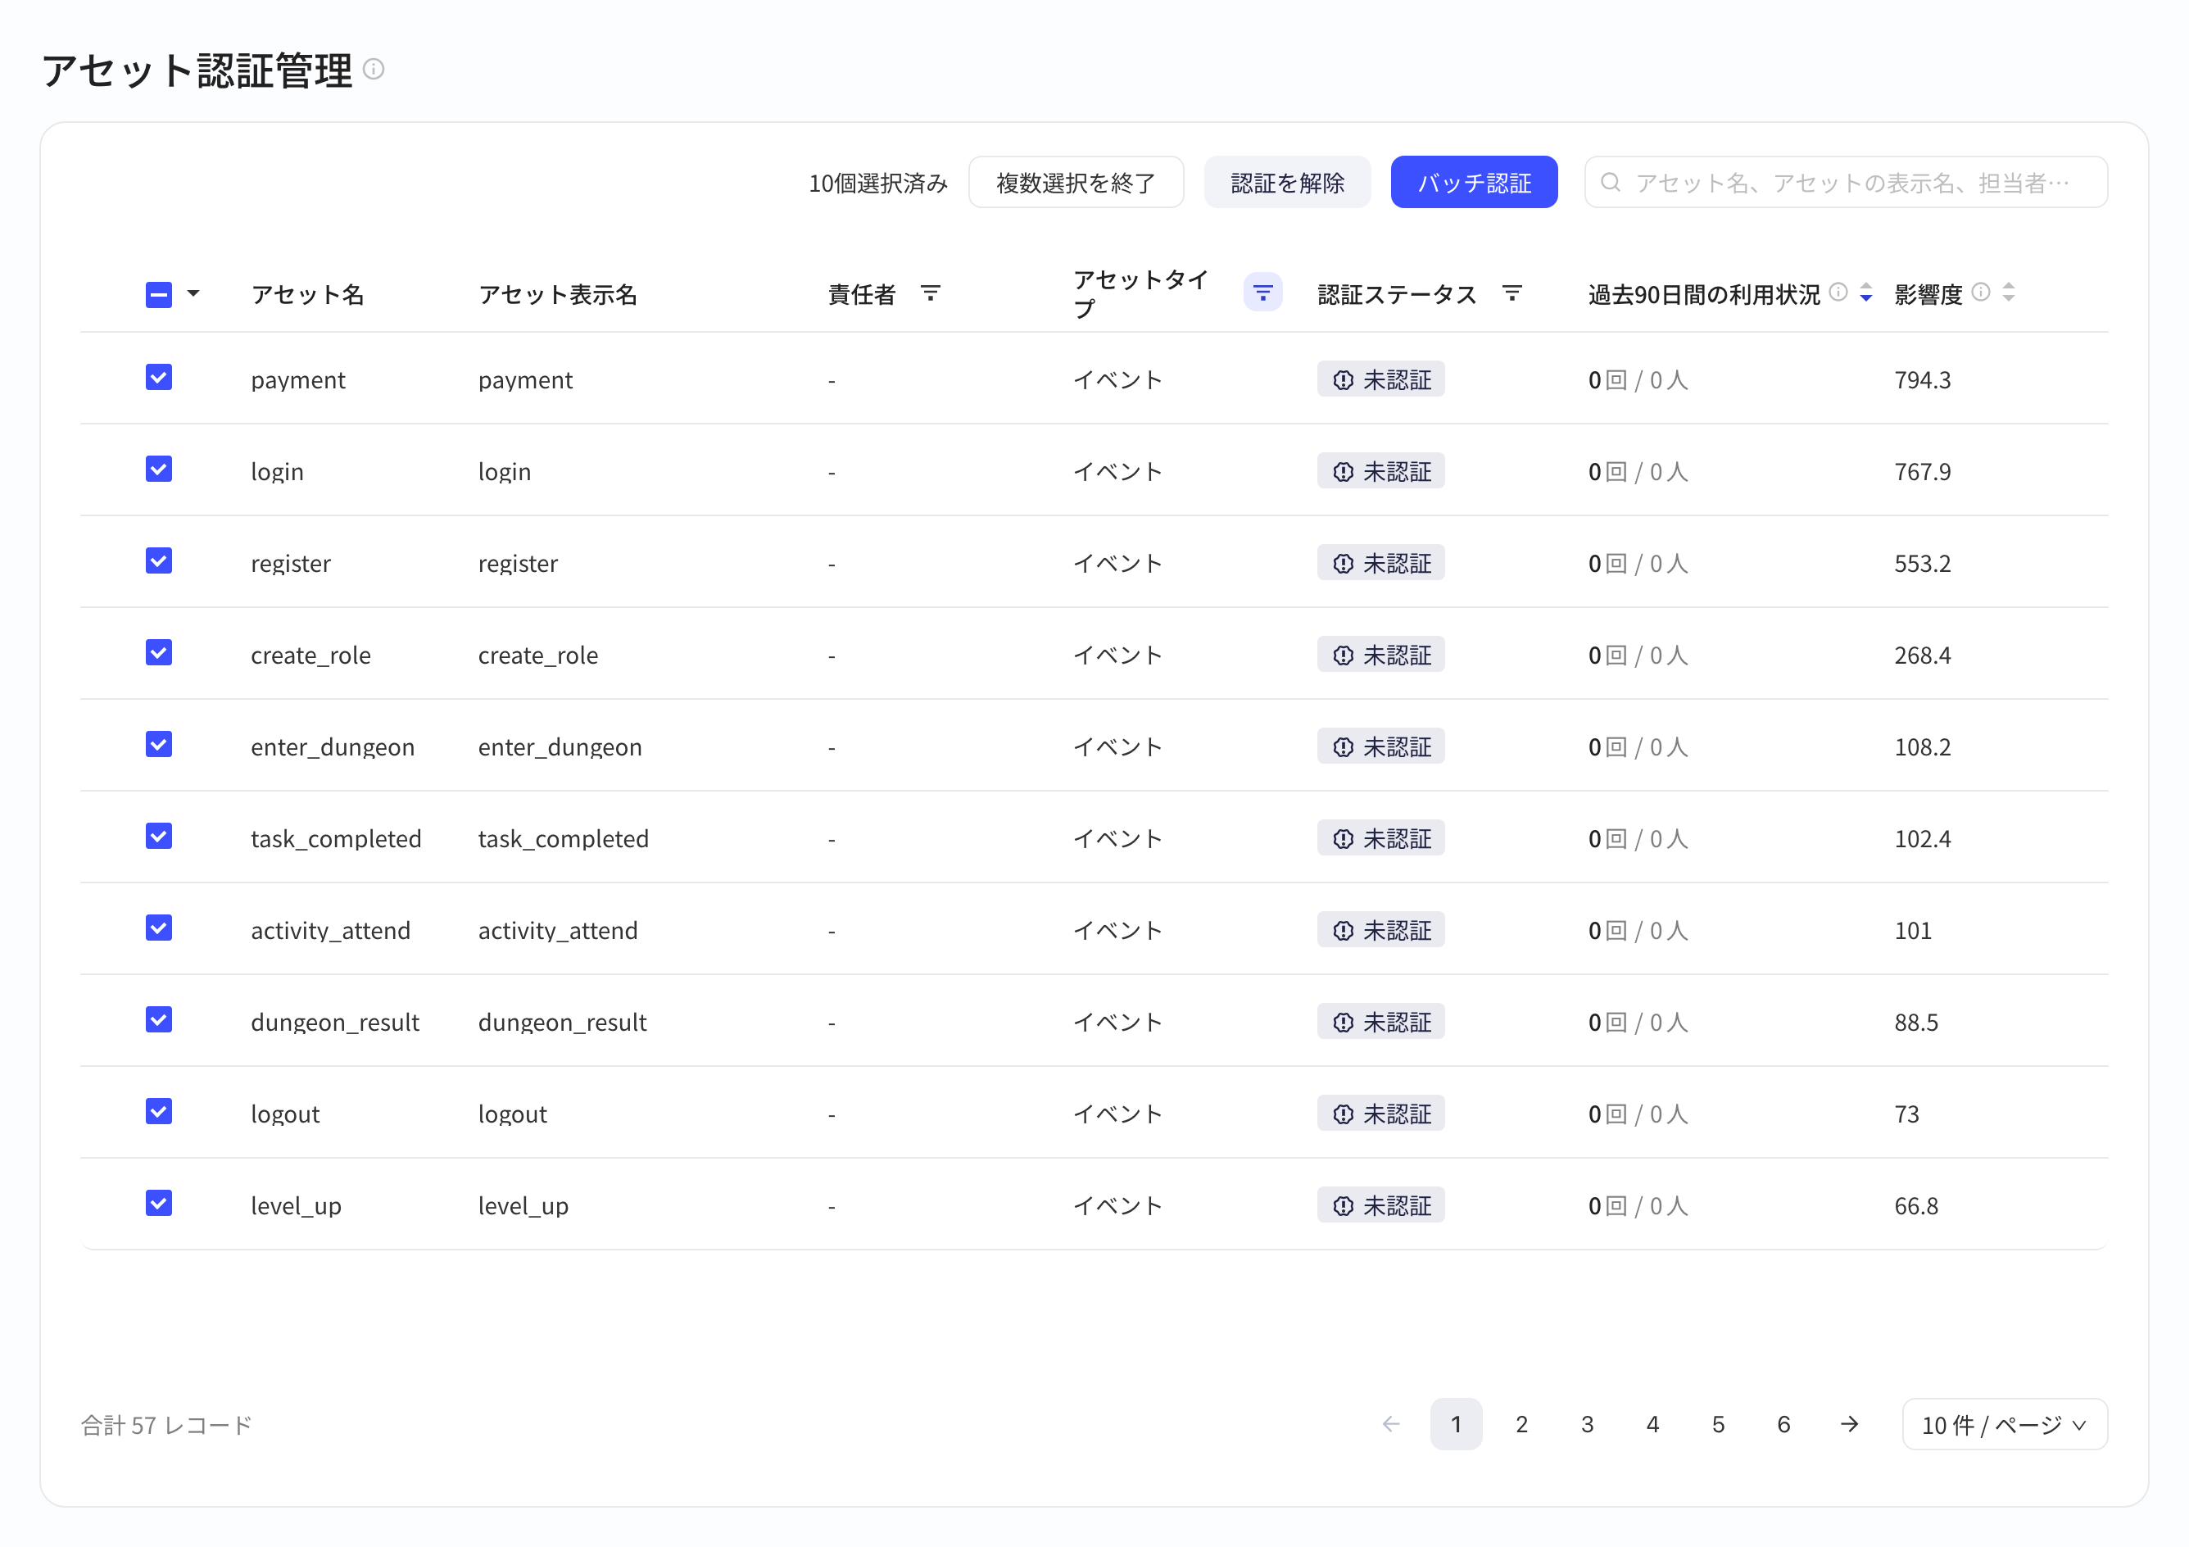The image size is (2189, 1547).
Task: Toggle the select-all header checkbox
Action: (159, 295)
